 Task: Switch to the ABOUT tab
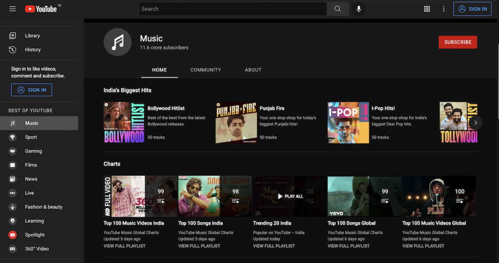(x=253, y=70)
